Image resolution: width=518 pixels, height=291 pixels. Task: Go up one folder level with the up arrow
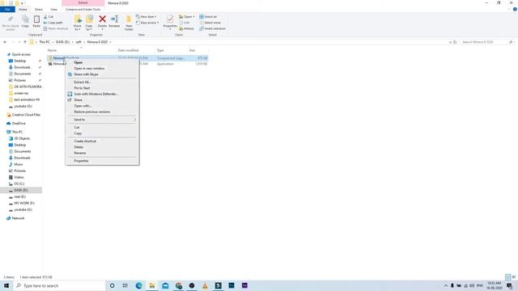tap(25, 42)
